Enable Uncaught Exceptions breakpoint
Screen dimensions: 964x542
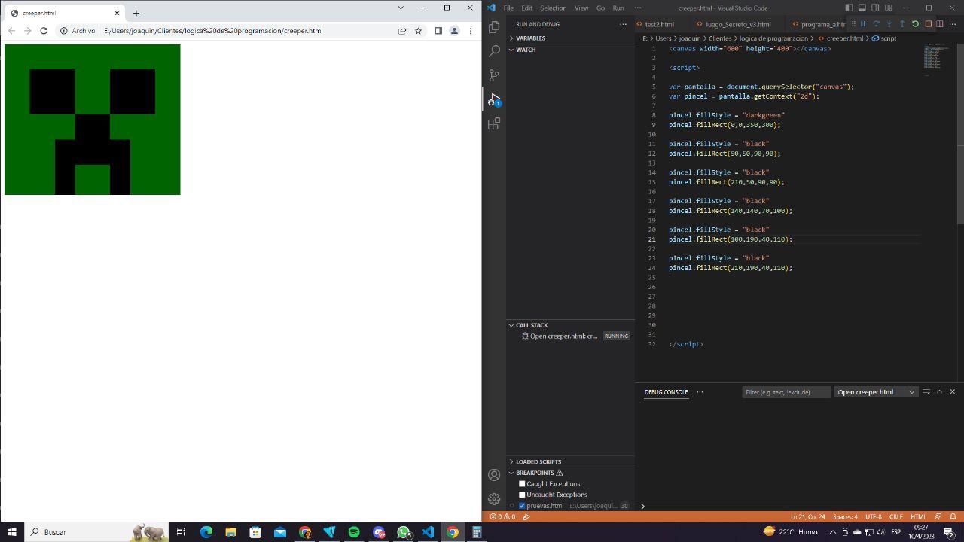tap(522, 495)
